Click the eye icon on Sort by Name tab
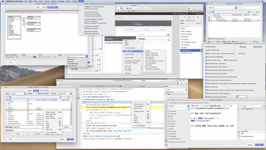 tap(120, 86)
